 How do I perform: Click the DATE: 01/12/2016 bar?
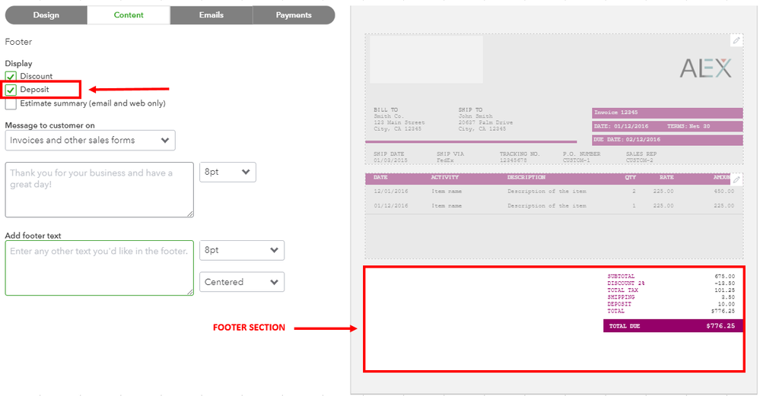pos(667,126)
